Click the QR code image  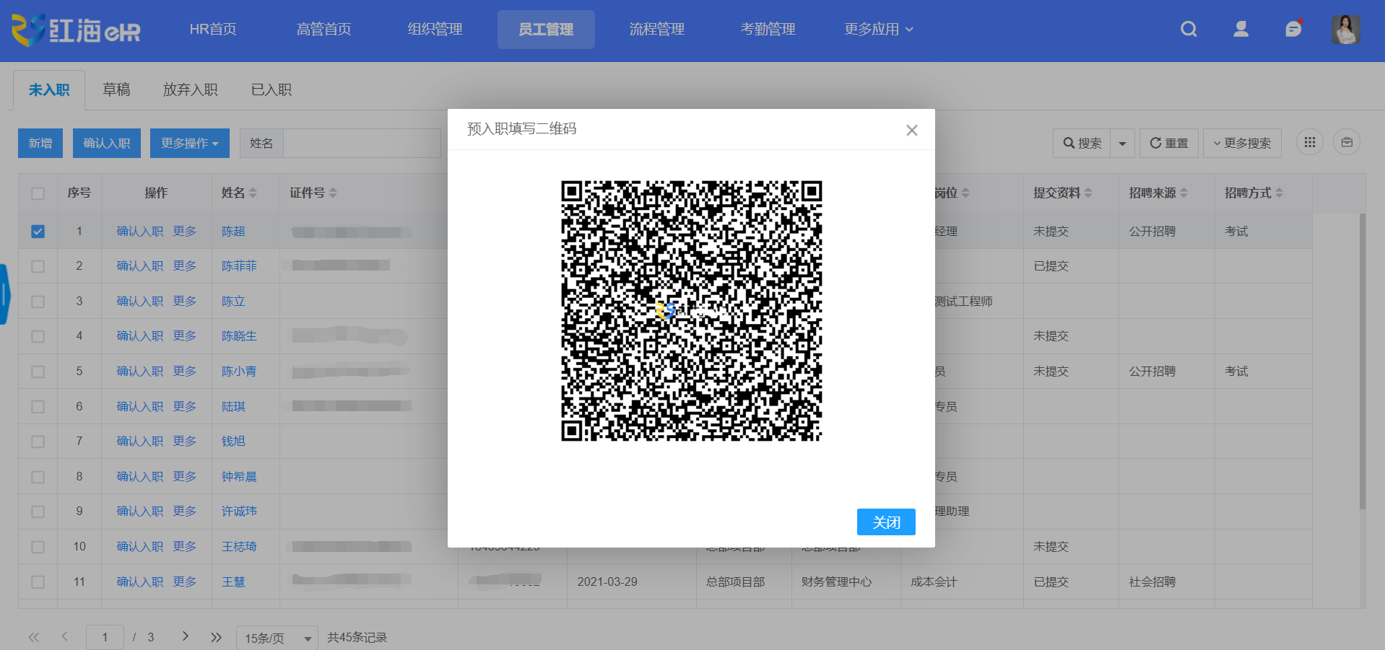pos(691,311)
